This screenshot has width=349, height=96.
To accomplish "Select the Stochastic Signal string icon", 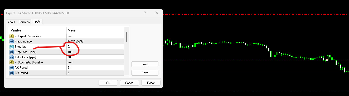I will pos(11,62).
